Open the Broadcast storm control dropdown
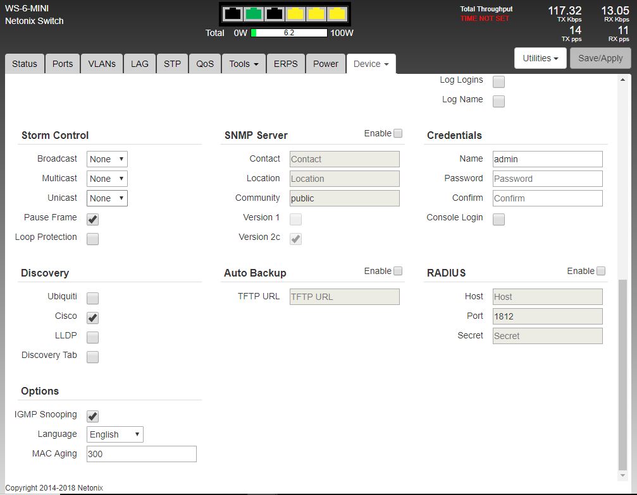The height and width of the screenshot is (495, 637). pyautogui.click(x=107, y=159)
